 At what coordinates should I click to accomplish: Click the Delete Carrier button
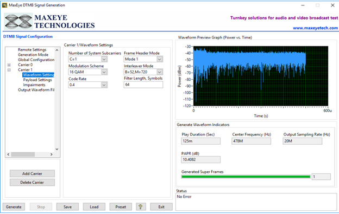coord(32,183)
